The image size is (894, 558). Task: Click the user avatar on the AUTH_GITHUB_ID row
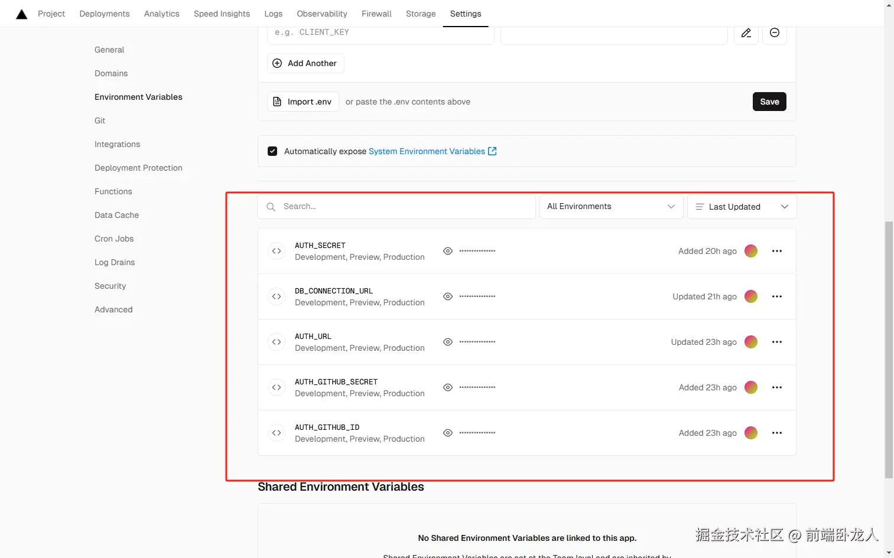[x=751, y=433]
